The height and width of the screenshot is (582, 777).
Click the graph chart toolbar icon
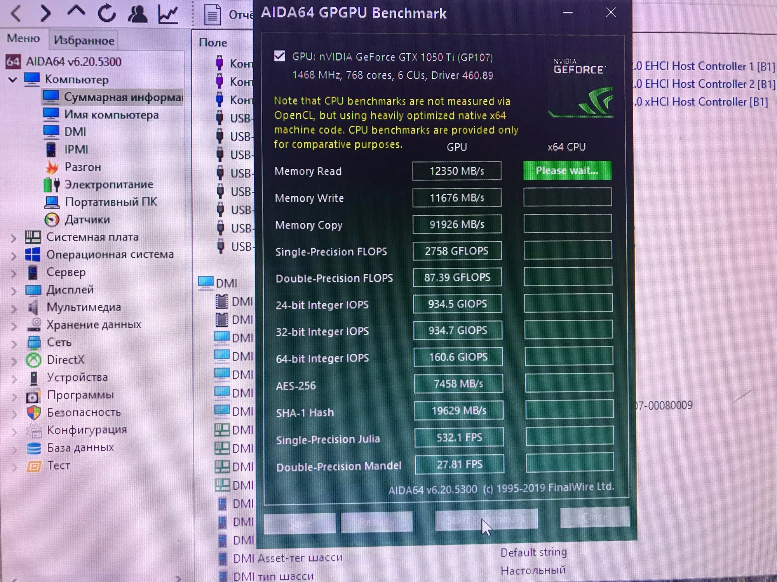coord(168,14)
